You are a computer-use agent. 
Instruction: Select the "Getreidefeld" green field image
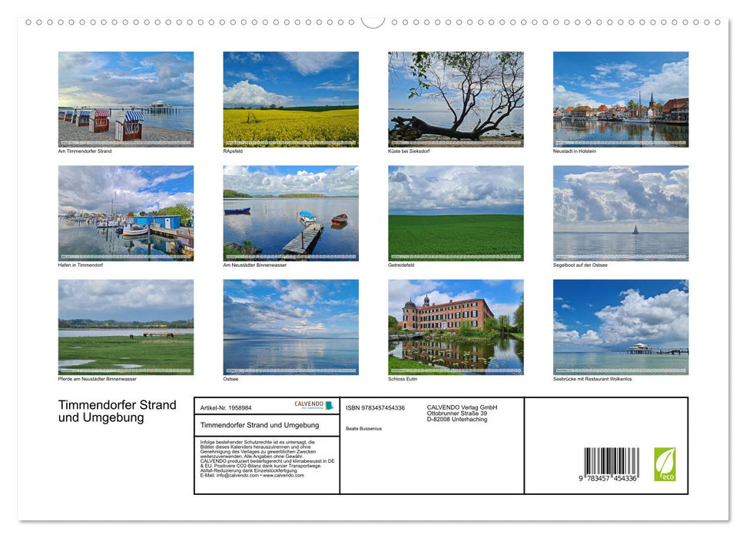[x=455, y=213]
